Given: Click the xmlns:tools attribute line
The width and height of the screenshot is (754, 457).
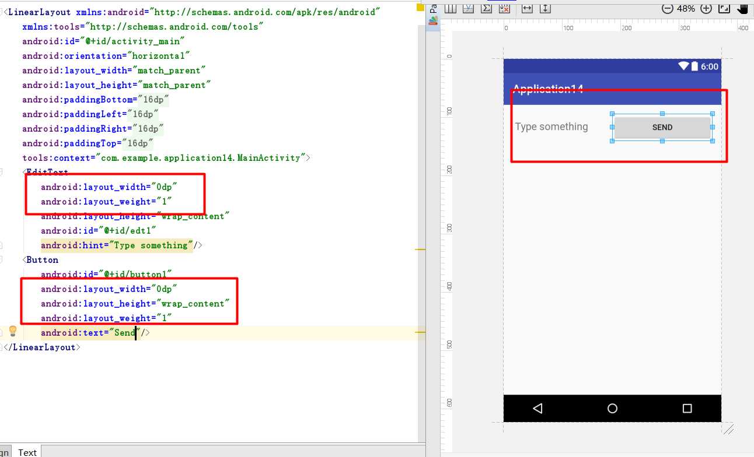Looking at the screenshot, I should [143, 27].
